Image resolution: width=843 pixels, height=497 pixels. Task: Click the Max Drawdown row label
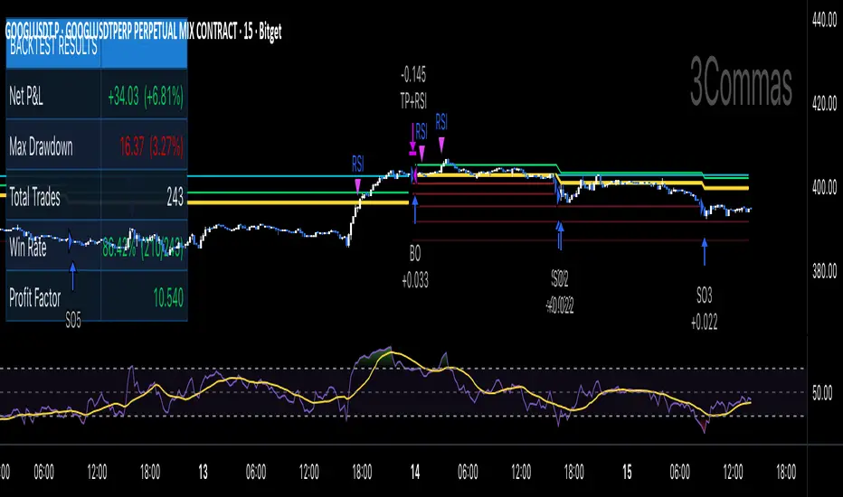point(41,146)
